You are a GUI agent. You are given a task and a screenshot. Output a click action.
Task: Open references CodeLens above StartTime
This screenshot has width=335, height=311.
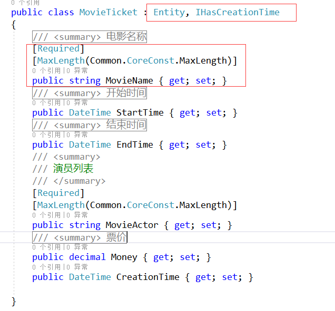tap(46, 102)
